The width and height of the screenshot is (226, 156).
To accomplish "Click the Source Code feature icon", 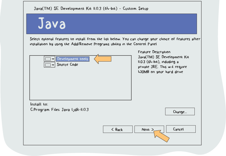I will click(x=48, y=65).
